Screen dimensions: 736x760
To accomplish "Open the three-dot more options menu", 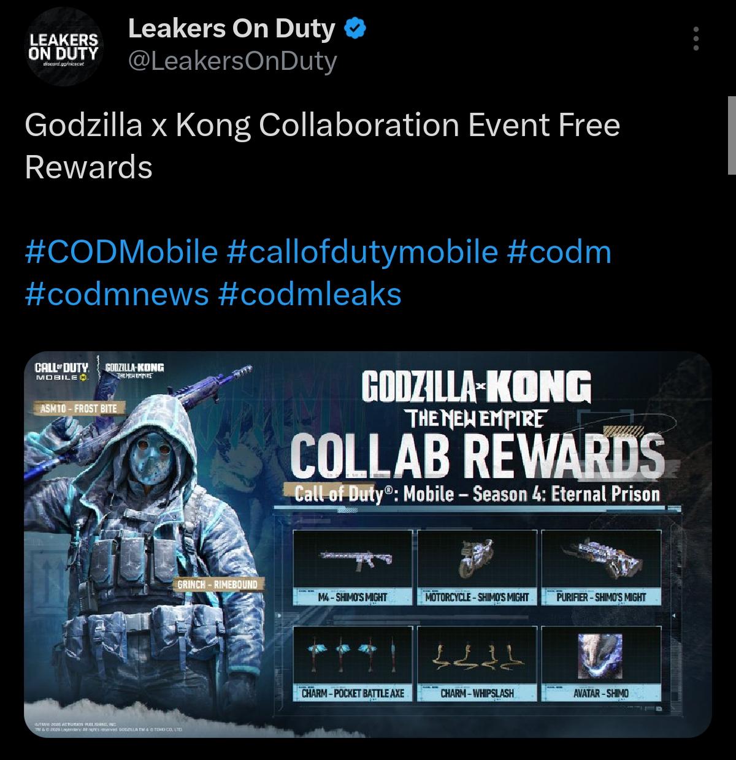I will click(696, 39).
